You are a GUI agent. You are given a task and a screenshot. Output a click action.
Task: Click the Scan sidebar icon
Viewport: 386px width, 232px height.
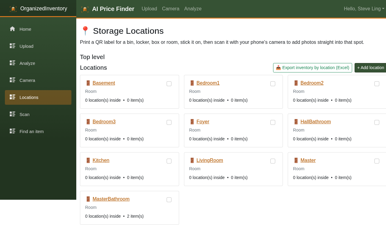[13, 114]
